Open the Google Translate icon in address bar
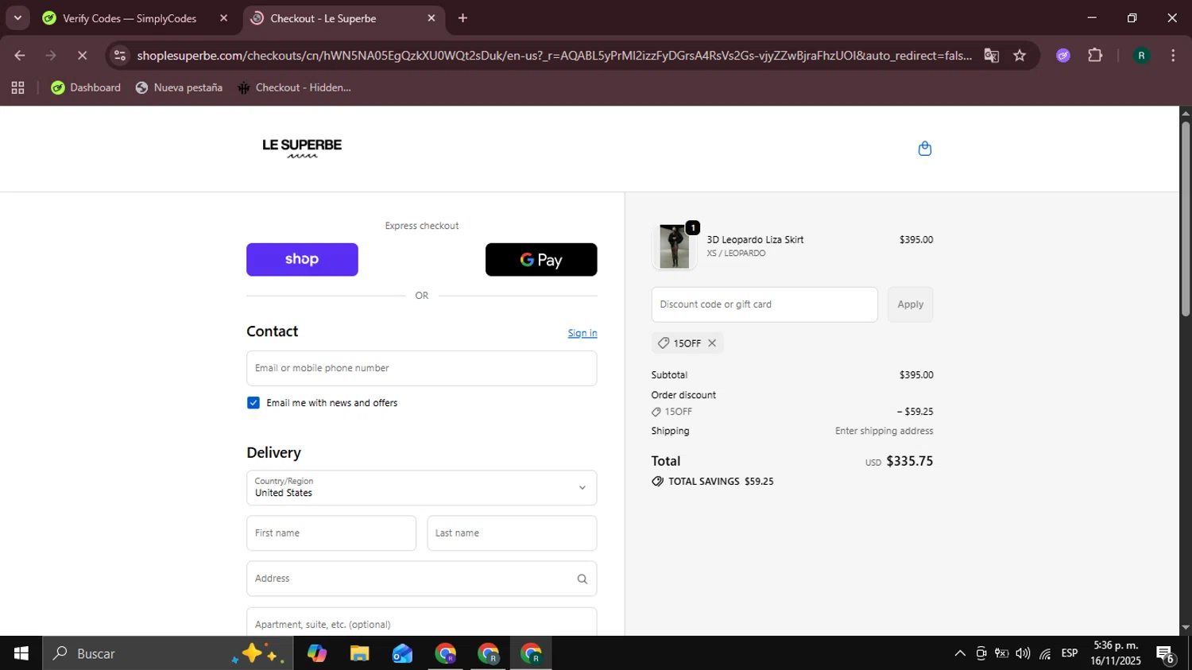 [x=991, y=56]
